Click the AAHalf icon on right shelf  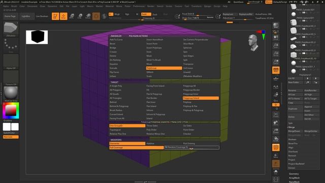pos(276,62)
